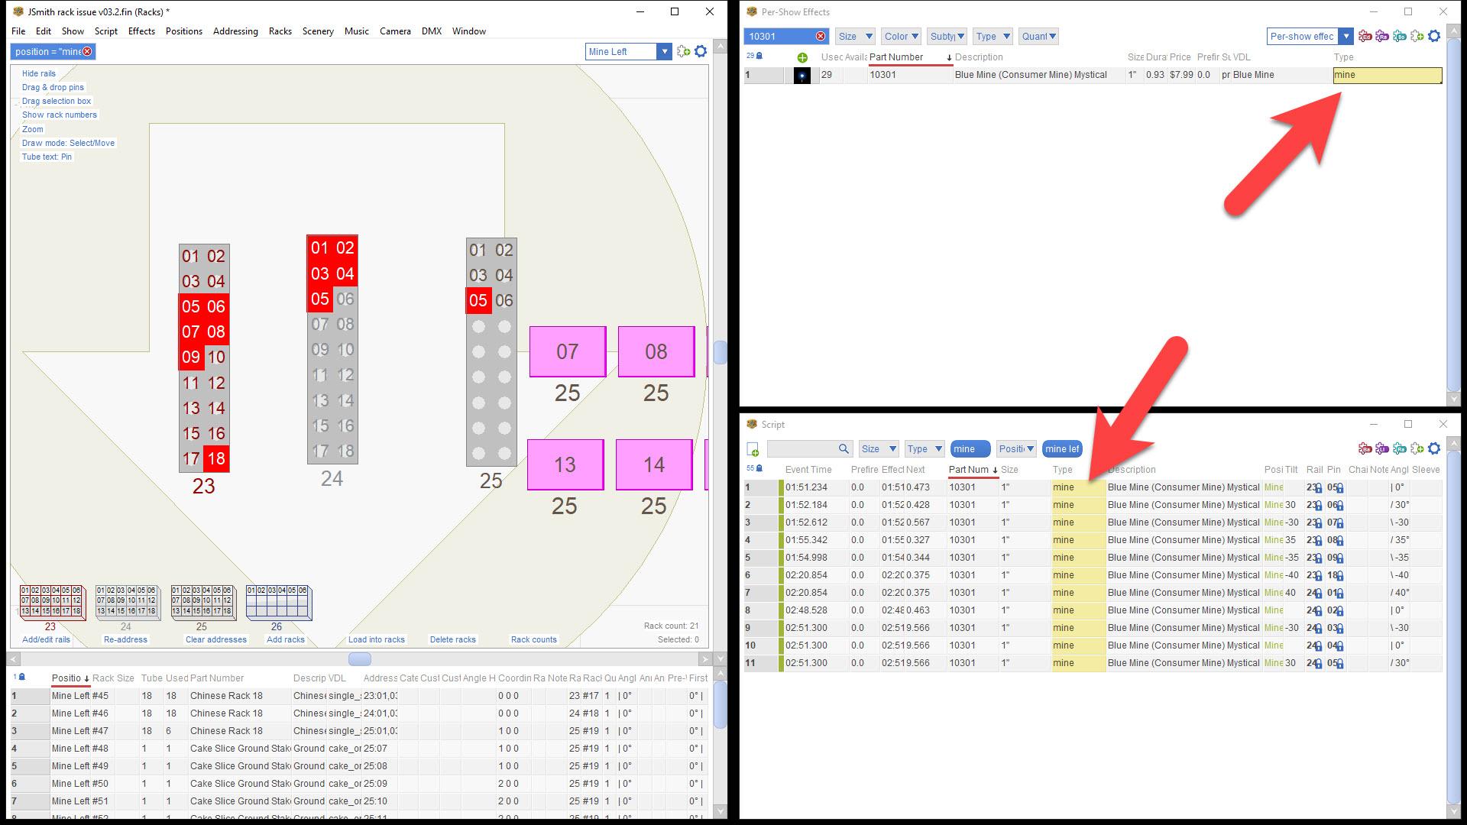Image resolution: width=1467 pixels, height=825 pixels.
Task: Open the Per-Show Effects gear settings icon
Action: tap(1434, 36)
